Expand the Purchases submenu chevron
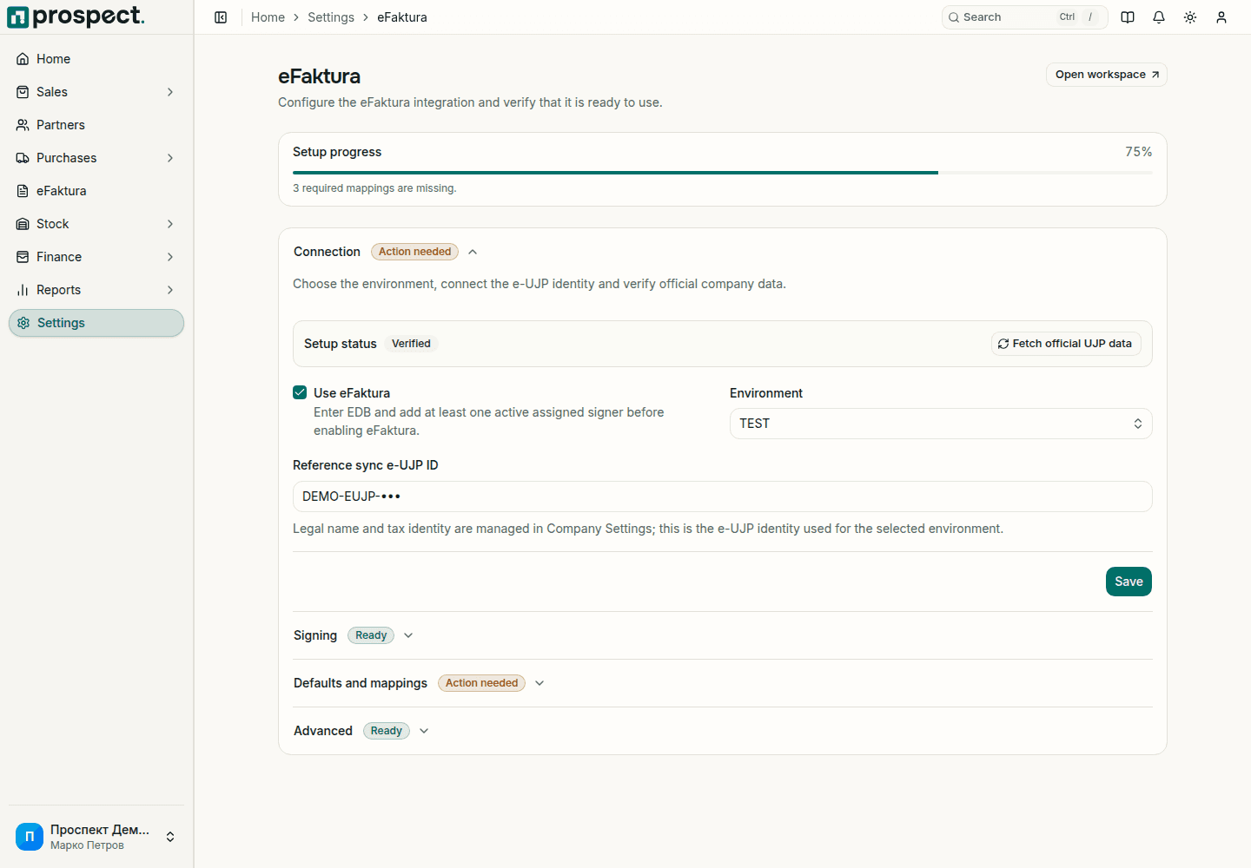 (170, 158)
